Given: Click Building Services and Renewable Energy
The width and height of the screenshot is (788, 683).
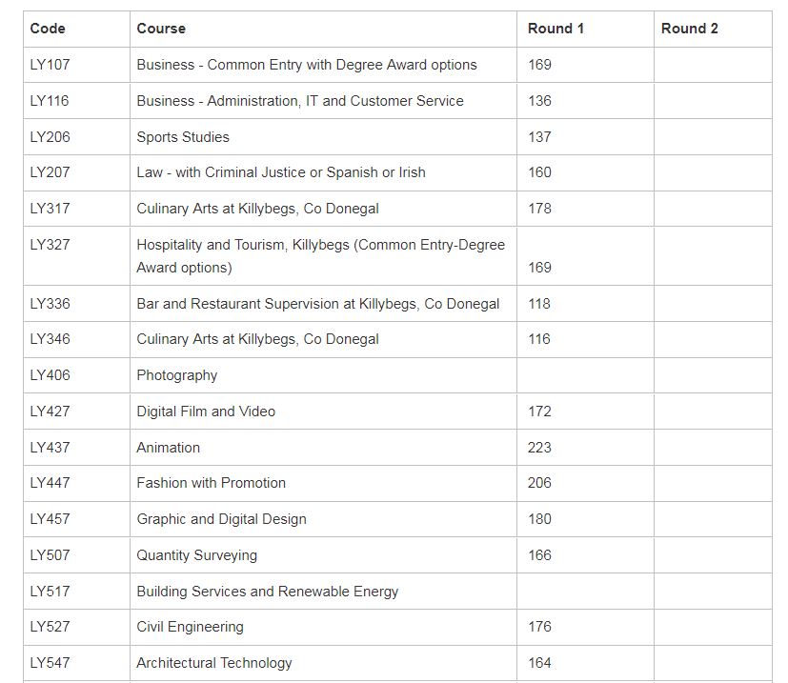Looking at the screenshot, I should [268, 592].
